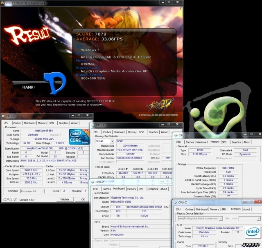262x248 pixels.
Task: Switch to Caches tab in the CPU window
Action: click(x=17, y=123)
